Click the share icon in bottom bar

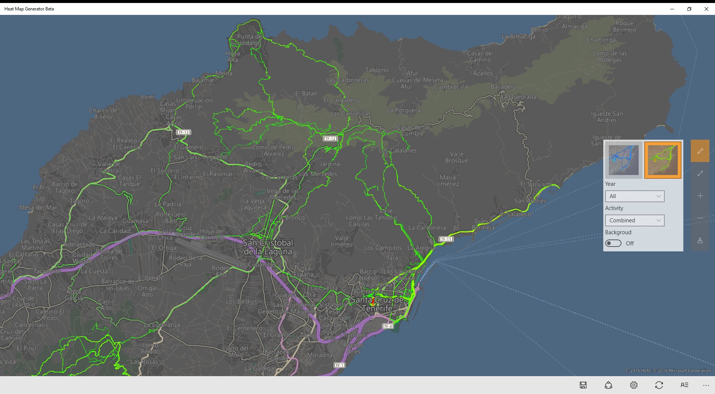(x=608, y=385)
